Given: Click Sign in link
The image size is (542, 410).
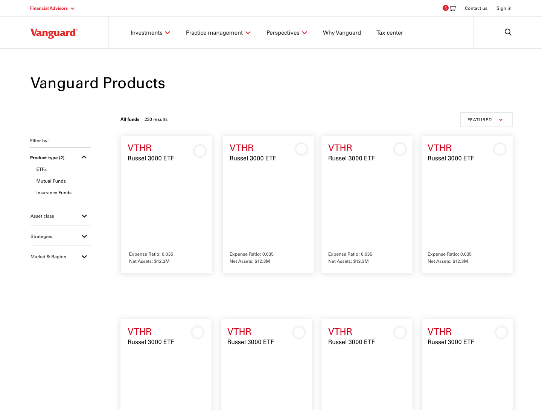Looking at the screenshot, I should point(504,8).
